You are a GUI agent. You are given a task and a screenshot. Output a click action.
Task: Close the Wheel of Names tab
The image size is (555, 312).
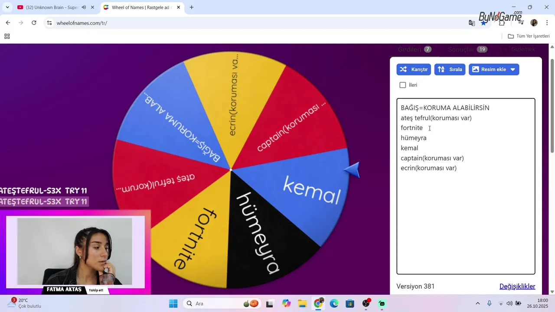tap(178, 7)
